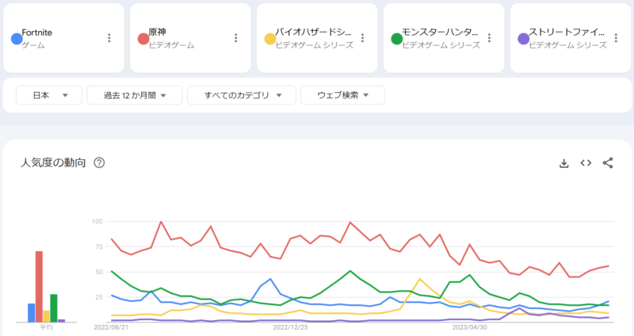Click the red average bar for 原神

click(39, 287)
